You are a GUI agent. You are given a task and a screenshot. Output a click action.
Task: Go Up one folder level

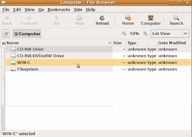(x=56, y=20)
